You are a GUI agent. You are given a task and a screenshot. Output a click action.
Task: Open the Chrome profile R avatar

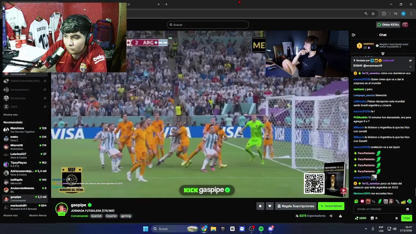[403, 14]
